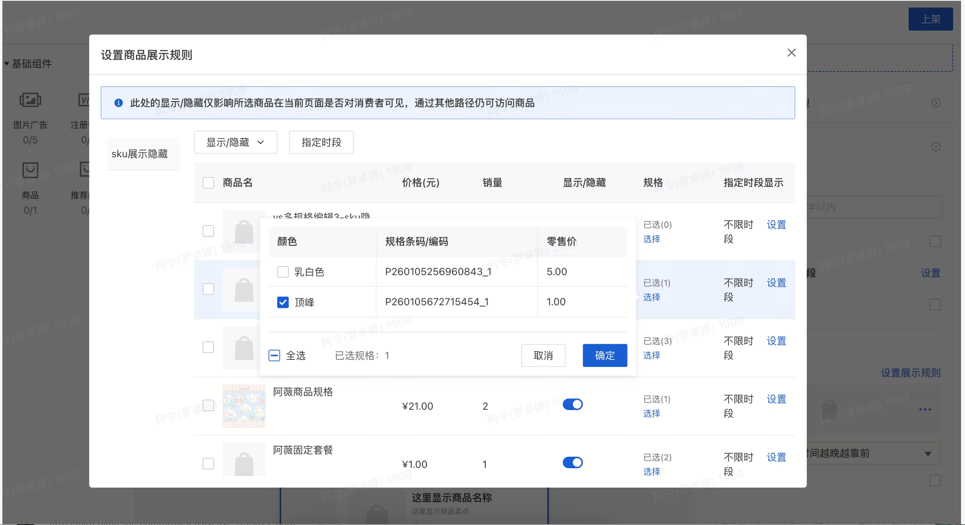Click the 图片广告 image ad component icon

[30, 100]
